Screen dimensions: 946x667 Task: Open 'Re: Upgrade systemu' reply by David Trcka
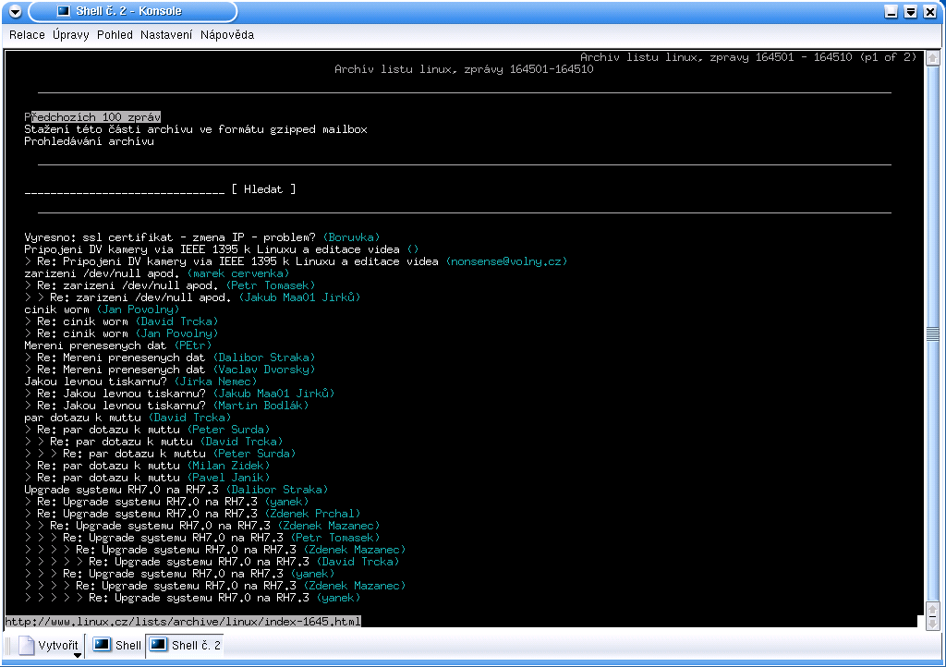pos(200,563)
